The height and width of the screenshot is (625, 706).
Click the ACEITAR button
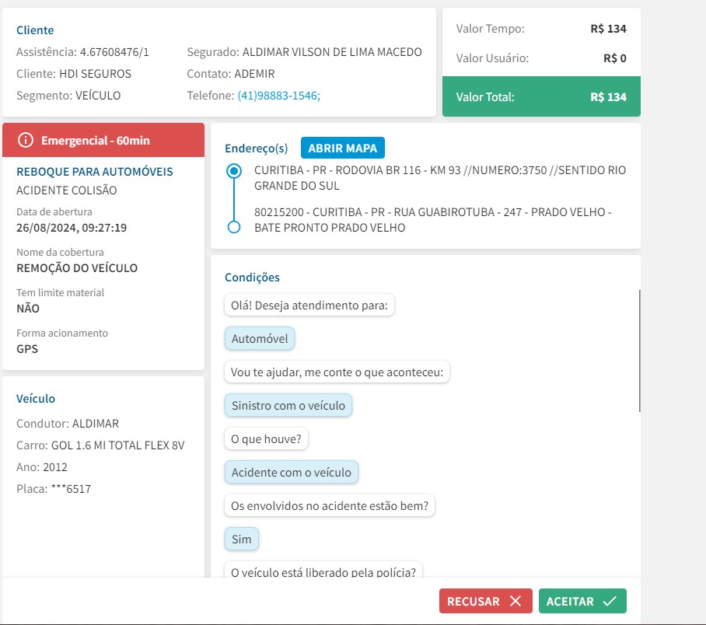pos(582,601)
